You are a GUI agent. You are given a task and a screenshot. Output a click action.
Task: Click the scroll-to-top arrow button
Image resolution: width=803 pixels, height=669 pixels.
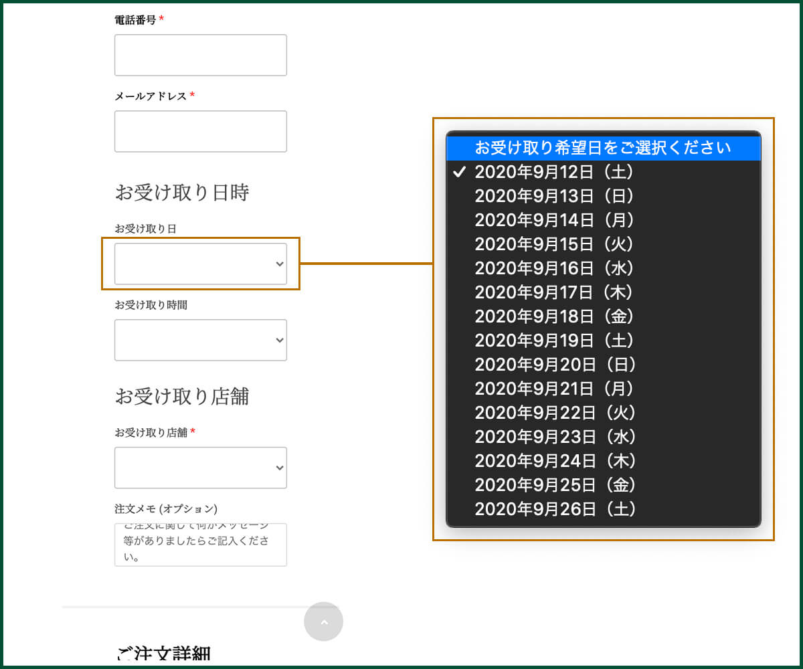pyautogui.click(x=323, y=622)
